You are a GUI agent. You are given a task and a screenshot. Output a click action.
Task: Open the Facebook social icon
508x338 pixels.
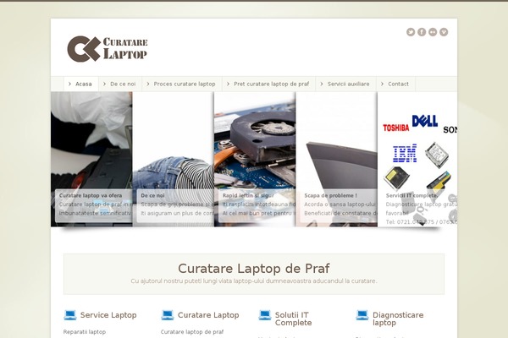tap(422, 32)
